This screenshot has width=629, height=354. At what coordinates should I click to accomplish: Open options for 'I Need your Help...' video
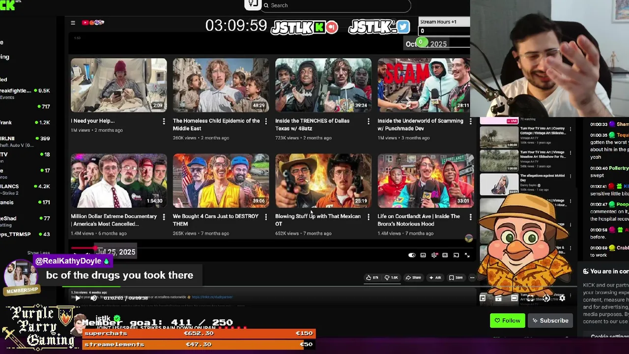(x=164, y=121)
